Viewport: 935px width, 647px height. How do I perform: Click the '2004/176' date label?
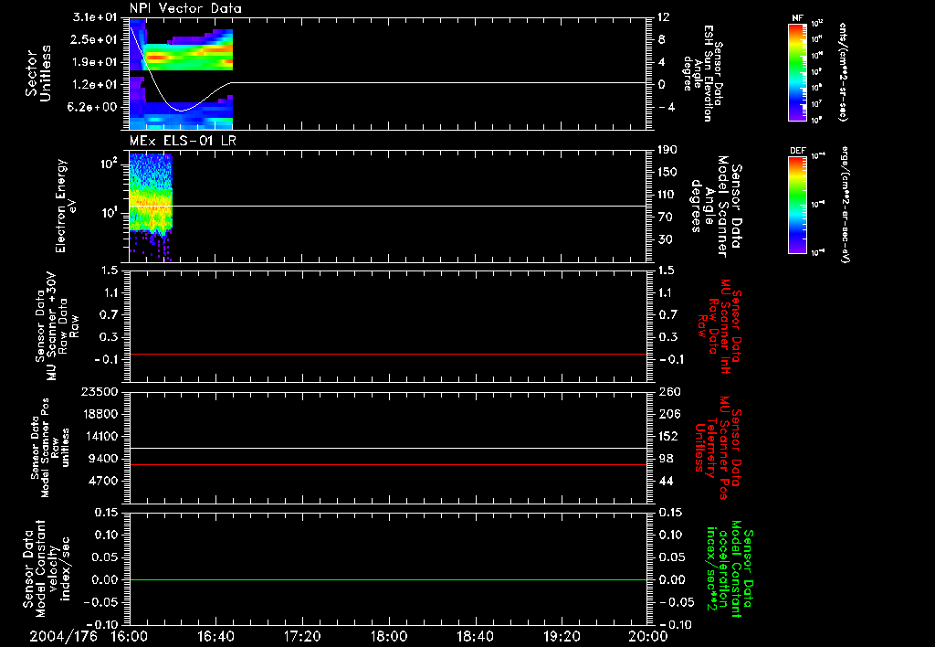pyautogui.click(x=63, y=636)
